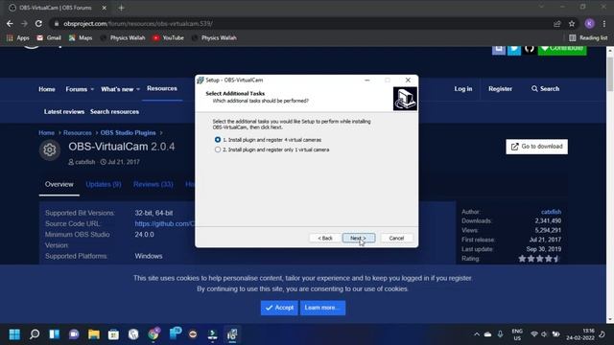This screenshot has height=345, width=614.
Task: Cancel the OBS-VirtualCam setup
Action: pyautogui.click(x=396, y=238)
